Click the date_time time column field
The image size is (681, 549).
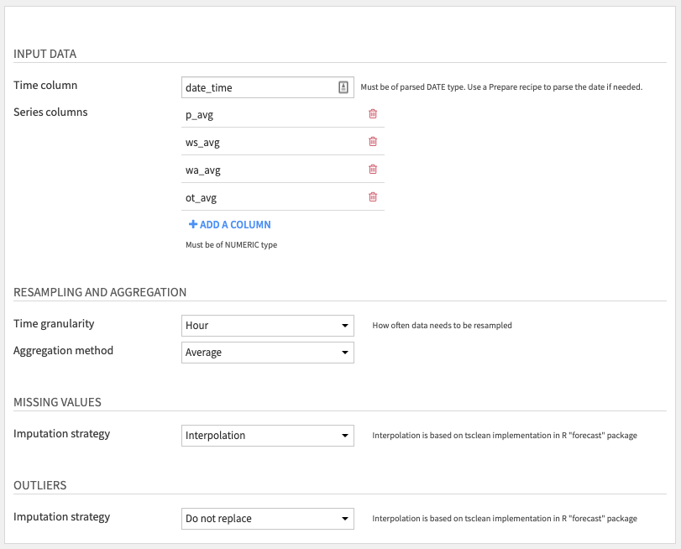coord(268,87)
